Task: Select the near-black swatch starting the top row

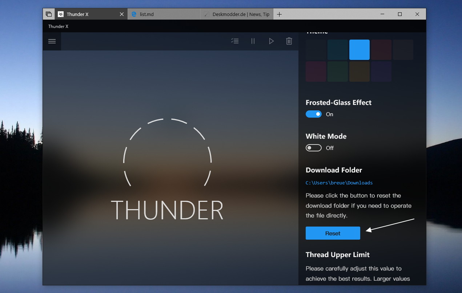Action: pyautogui.click(x=316, y=50)
